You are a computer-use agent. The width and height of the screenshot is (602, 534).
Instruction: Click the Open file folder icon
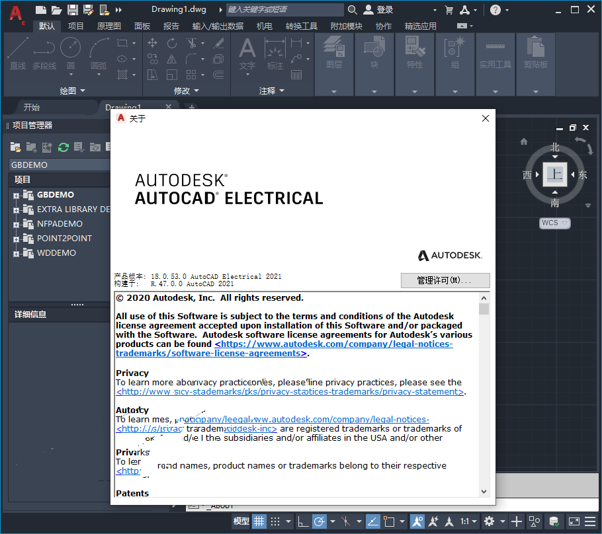point(56,10)
